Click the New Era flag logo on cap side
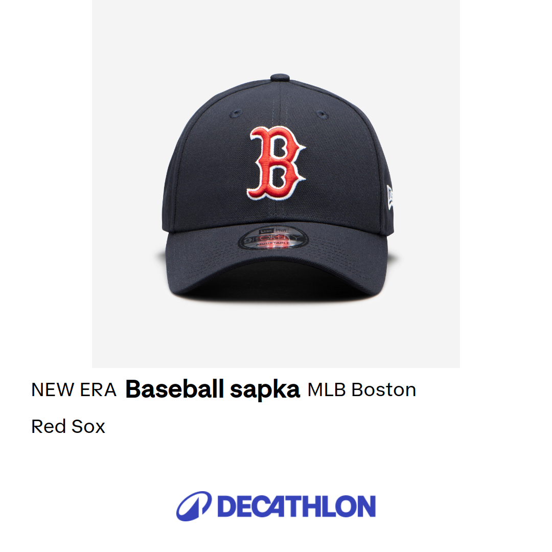Viewport: 552px width, 552px height. [389, 197]
